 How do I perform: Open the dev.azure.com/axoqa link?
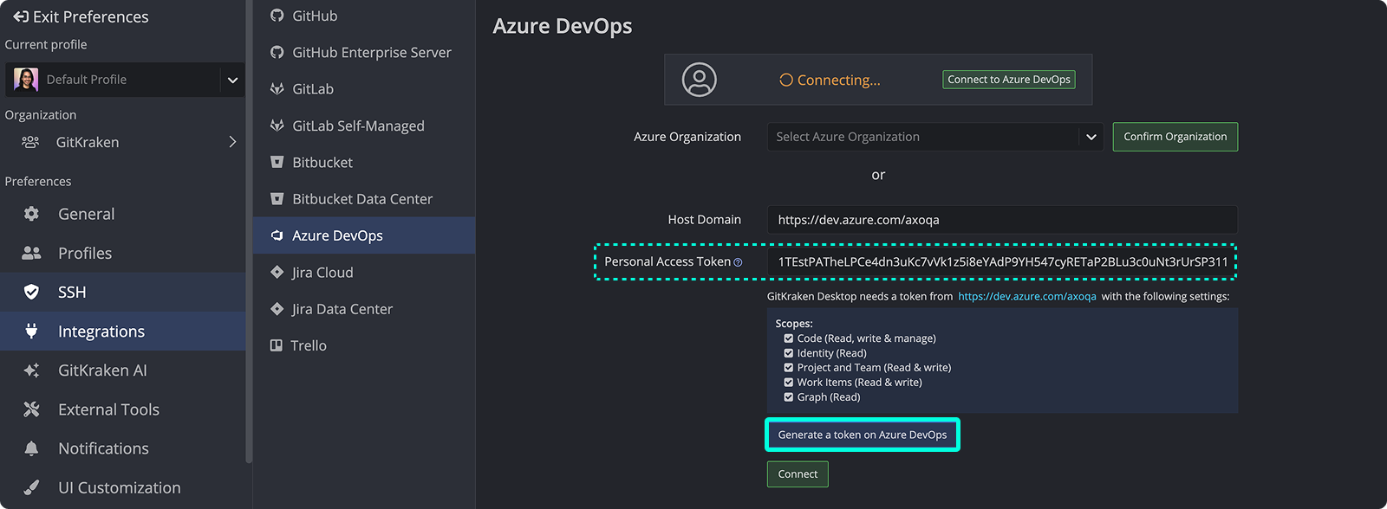[x=1026, y=296]
